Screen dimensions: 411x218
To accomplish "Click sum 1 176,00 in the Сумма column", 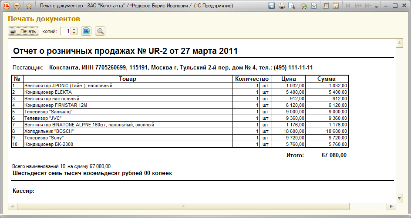I will 327,125.
